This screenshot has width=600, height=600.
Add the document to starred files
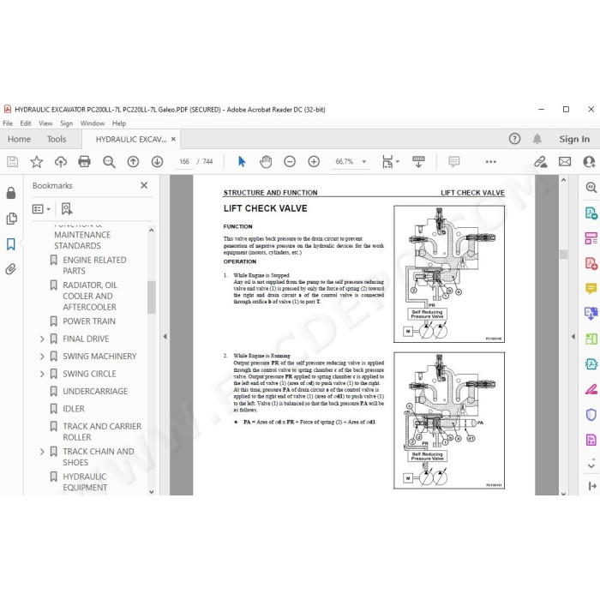(37, 162)
